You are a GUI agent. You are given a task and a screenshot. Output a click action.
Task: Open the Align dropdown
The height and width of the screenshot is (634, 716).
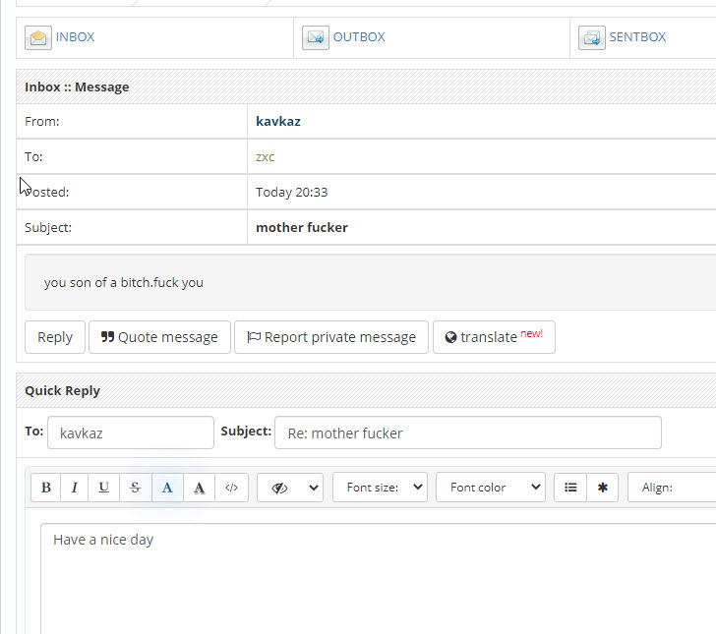pos(674,488)
